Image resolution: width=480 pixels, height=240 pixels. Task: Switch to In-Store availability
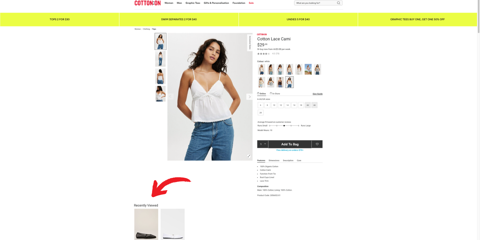(275, 93)
